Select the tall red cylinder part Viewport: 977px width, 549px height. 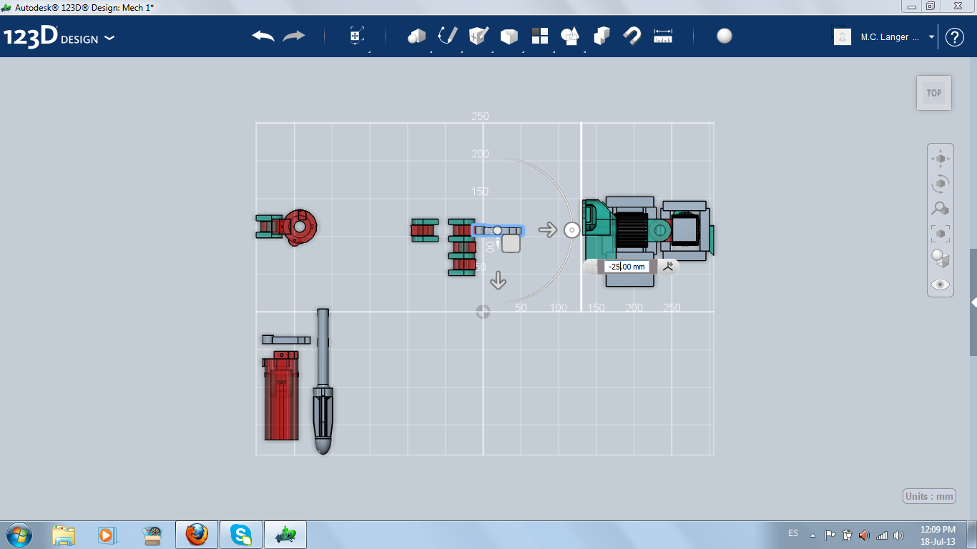(281, 395)
